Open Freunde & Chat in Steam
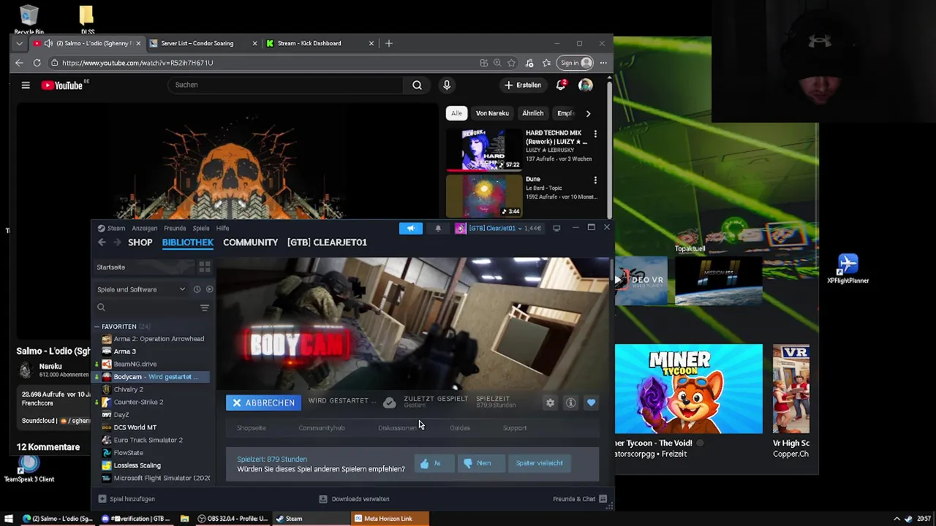Image resolution: width=936 pixels, height=526 pixels. pos(580,499)
